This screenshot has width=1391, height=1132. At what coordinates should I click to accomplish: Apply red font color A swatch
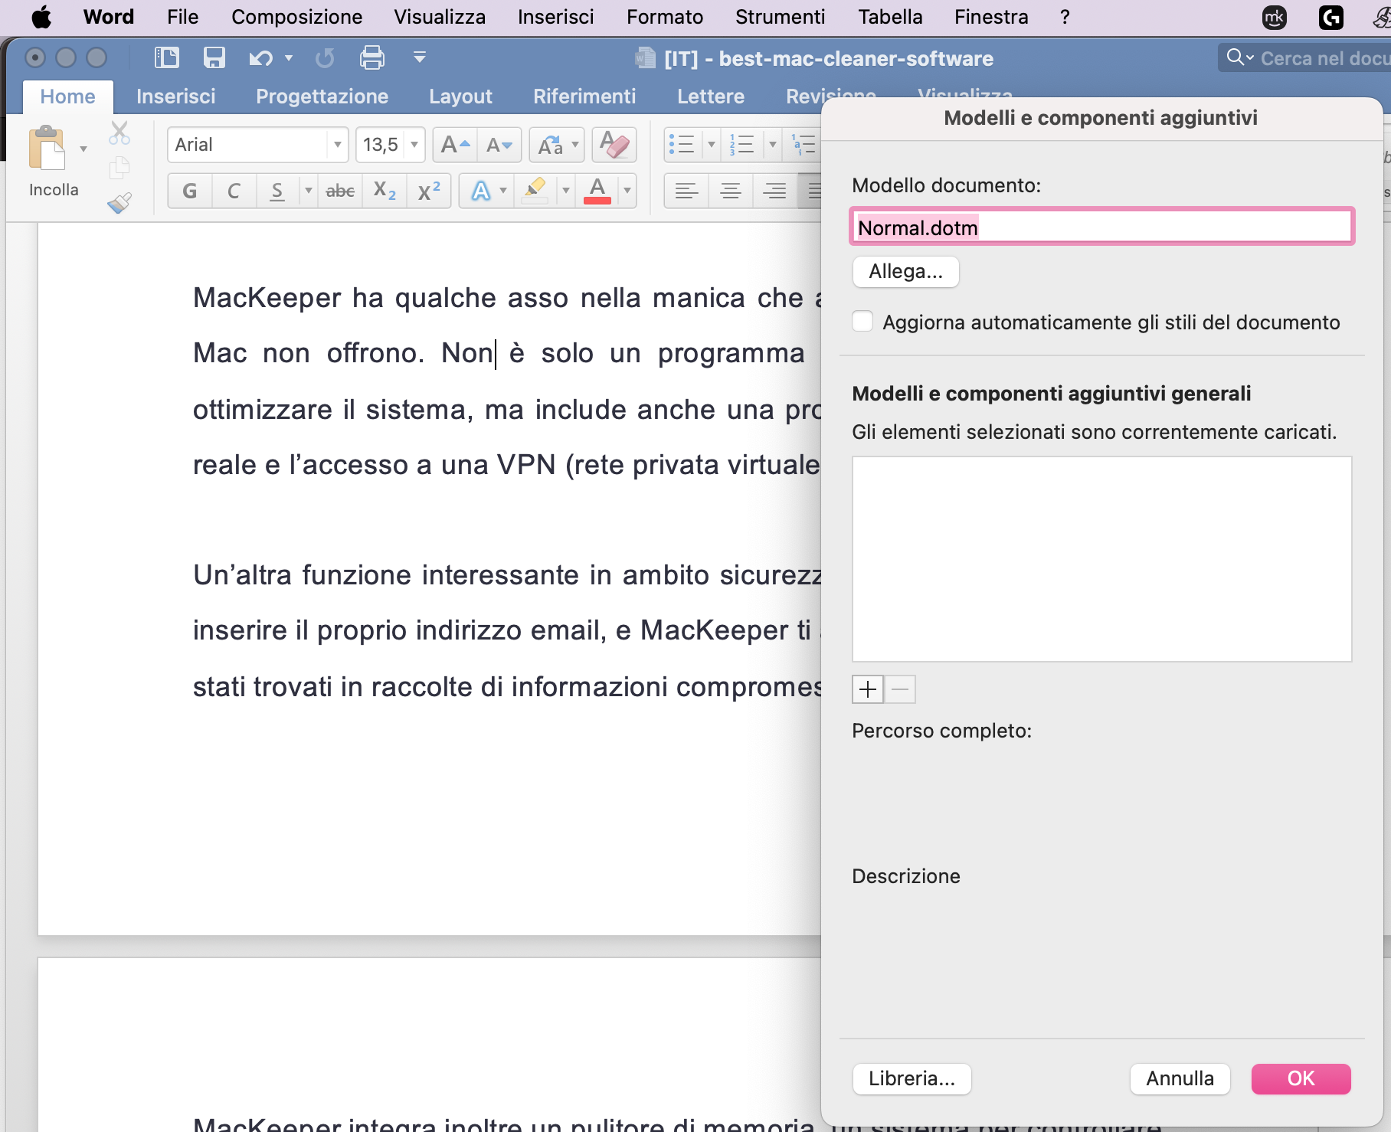click(x=597, y=191)
